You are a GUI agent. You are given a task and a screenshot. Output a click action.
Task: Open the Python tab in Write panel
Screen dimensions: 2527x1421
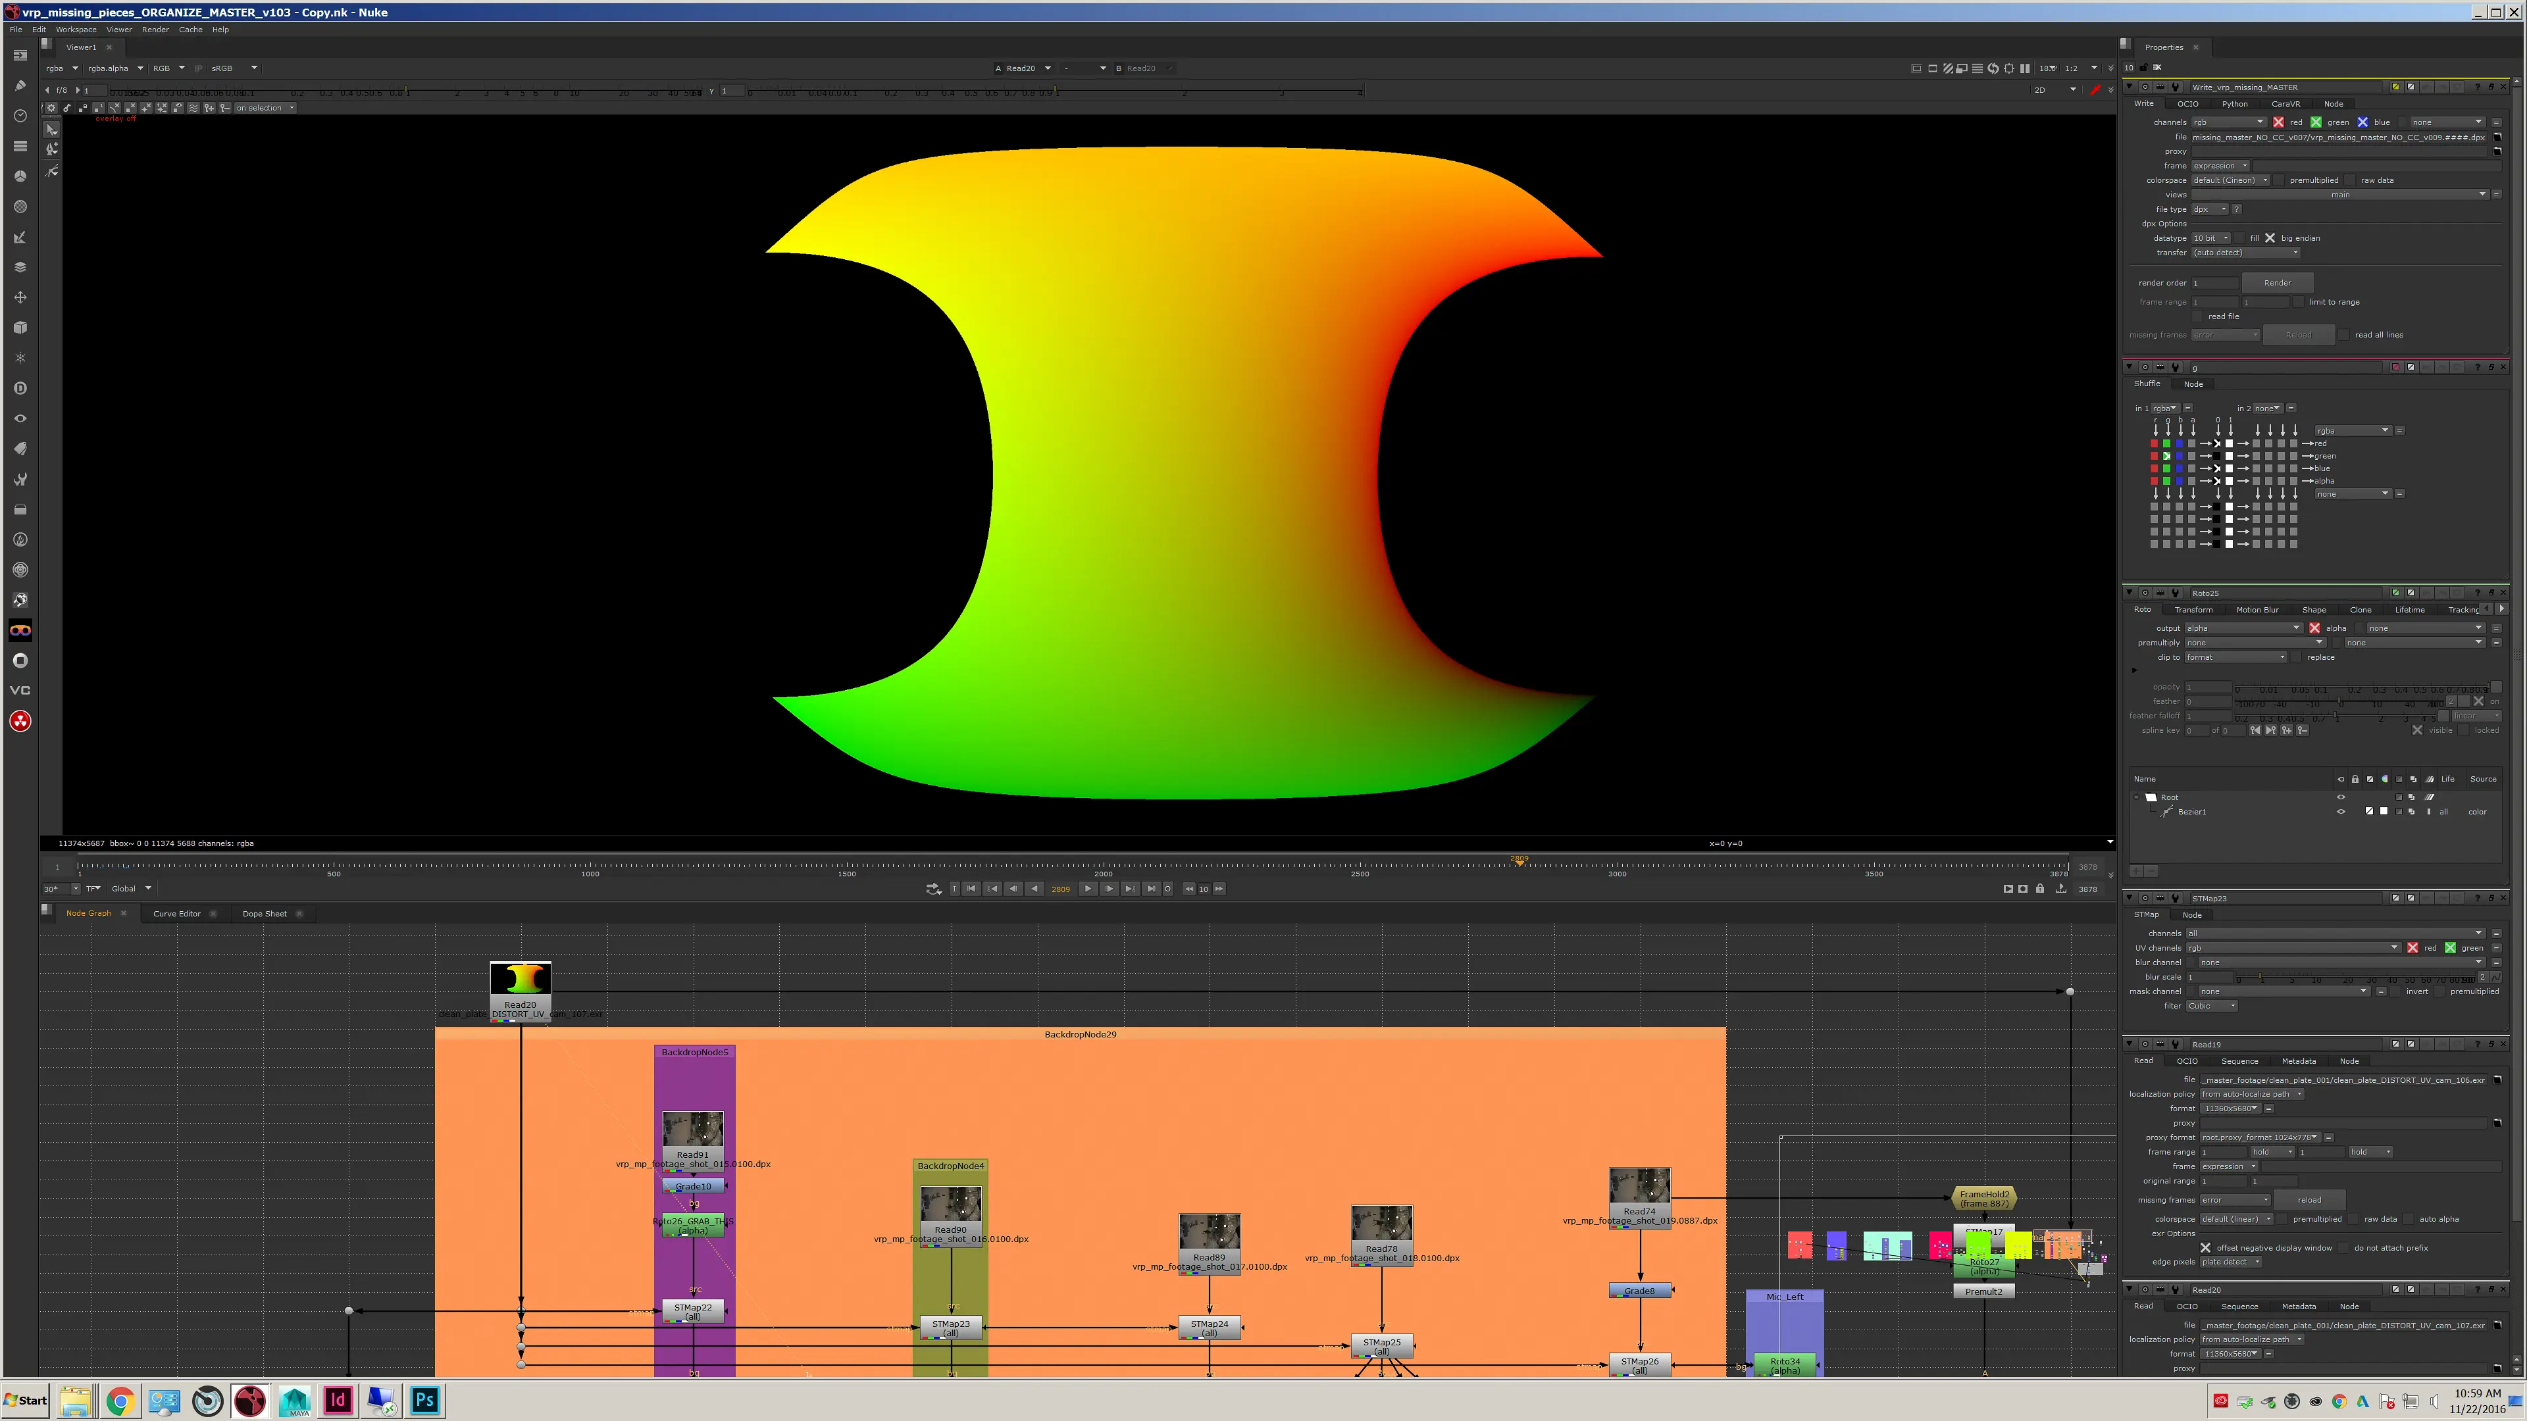click(x=2235, y=104)
